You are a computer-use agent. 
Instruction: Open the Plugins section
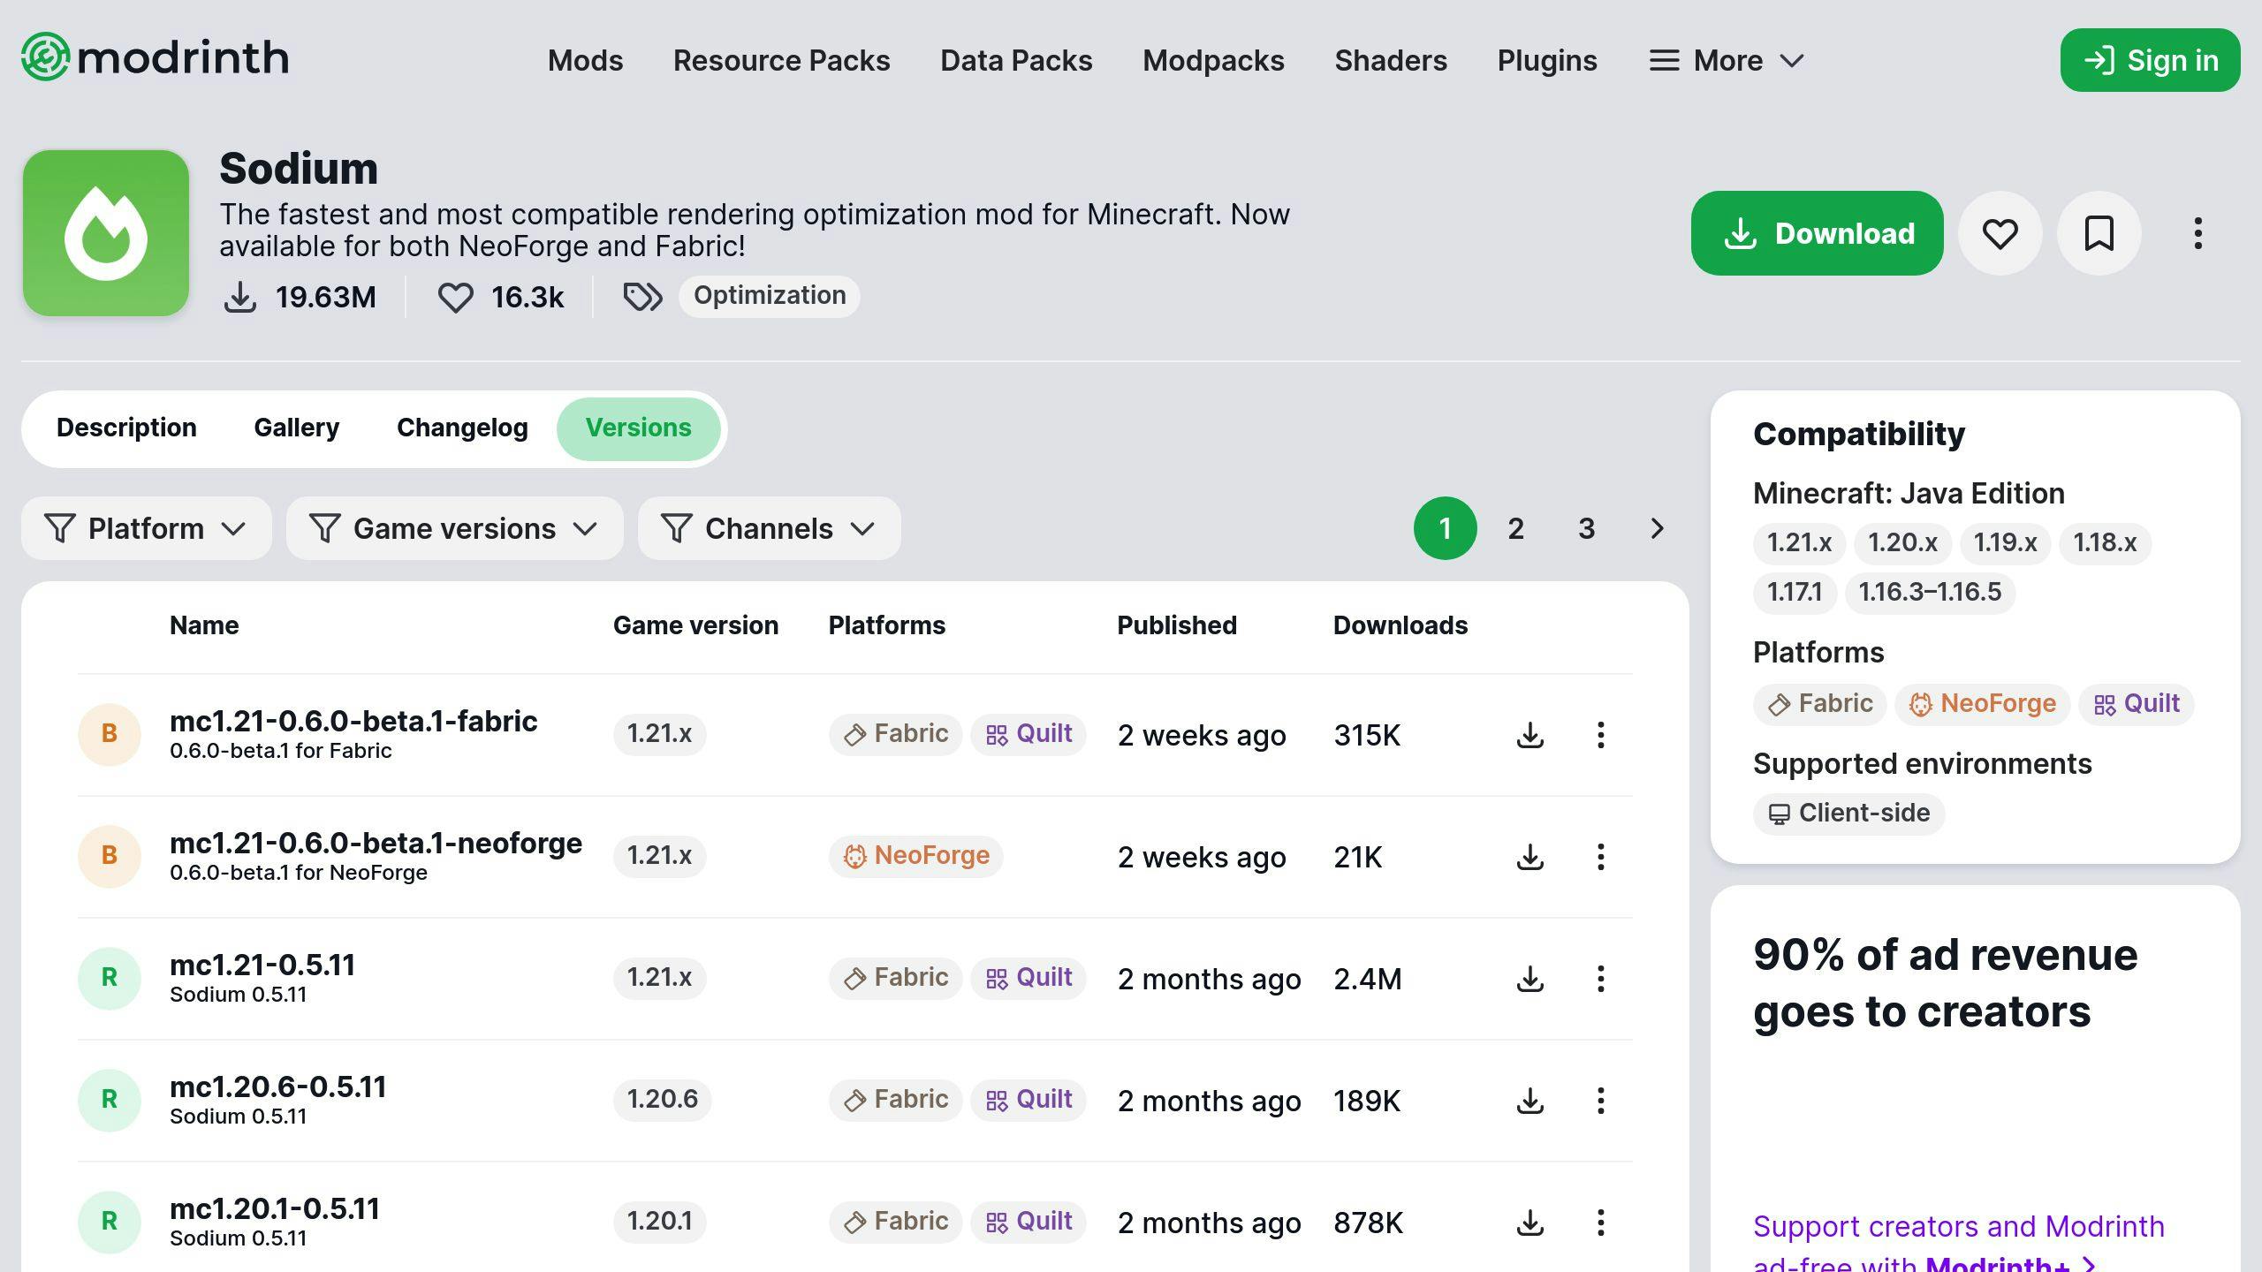1547,60
